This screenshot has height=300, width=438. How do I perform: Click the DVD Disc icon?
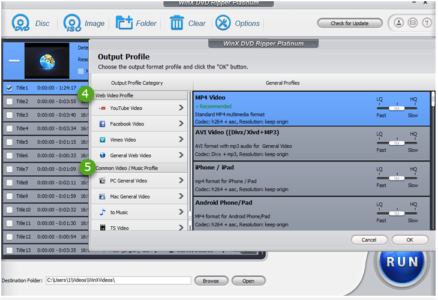20,23
